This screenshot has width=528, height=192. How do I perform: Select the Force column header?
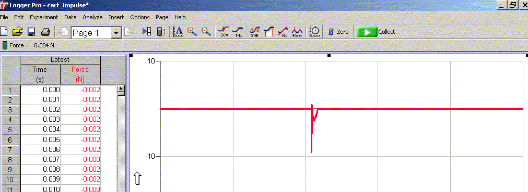click(x=80, y=74)
